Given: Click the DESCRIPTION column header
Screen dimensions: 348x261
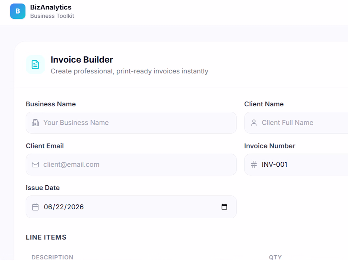Looking at the screenshot, I should pyautogui.click(x=53, y=258).
